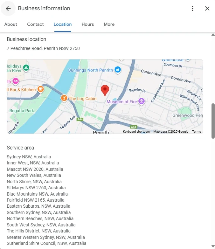215x249 pixels.
Task: Click St Marys NSW 2760 entry
Action: pos(36,188)
